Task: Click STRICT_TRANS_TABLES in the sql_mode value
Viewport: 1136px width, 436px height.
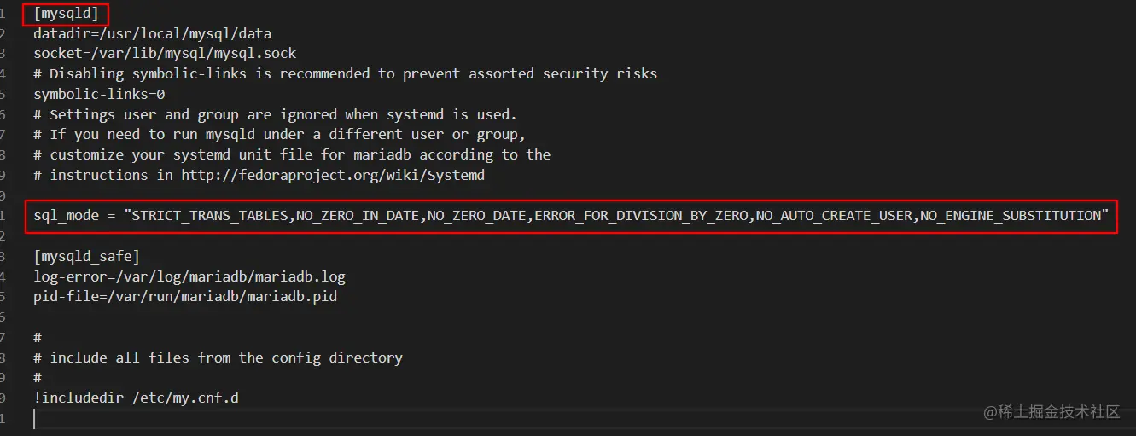Action: point(209,215)
